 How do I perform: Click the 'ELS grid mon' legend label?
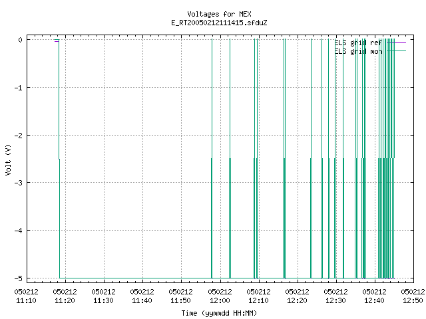(358, 51)
